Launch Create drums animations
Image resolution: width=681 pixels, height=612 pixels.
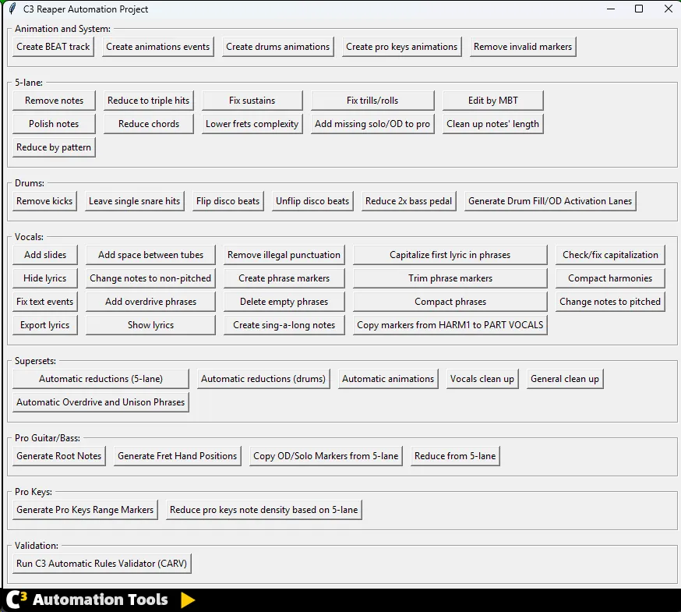278,47
